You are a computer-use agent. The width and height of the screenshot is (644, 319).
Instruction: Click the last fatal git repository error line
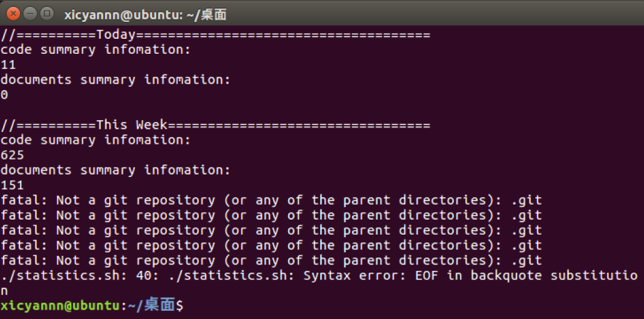pyautogui.click(x=271, y=261)
